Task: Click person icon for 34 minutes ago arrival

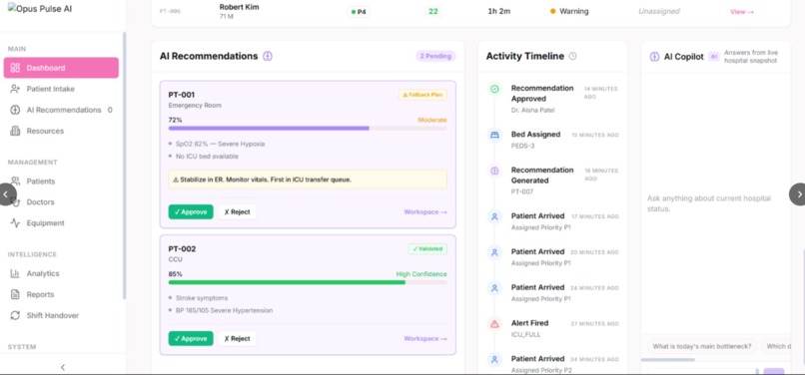Action: tap(494, 360)
